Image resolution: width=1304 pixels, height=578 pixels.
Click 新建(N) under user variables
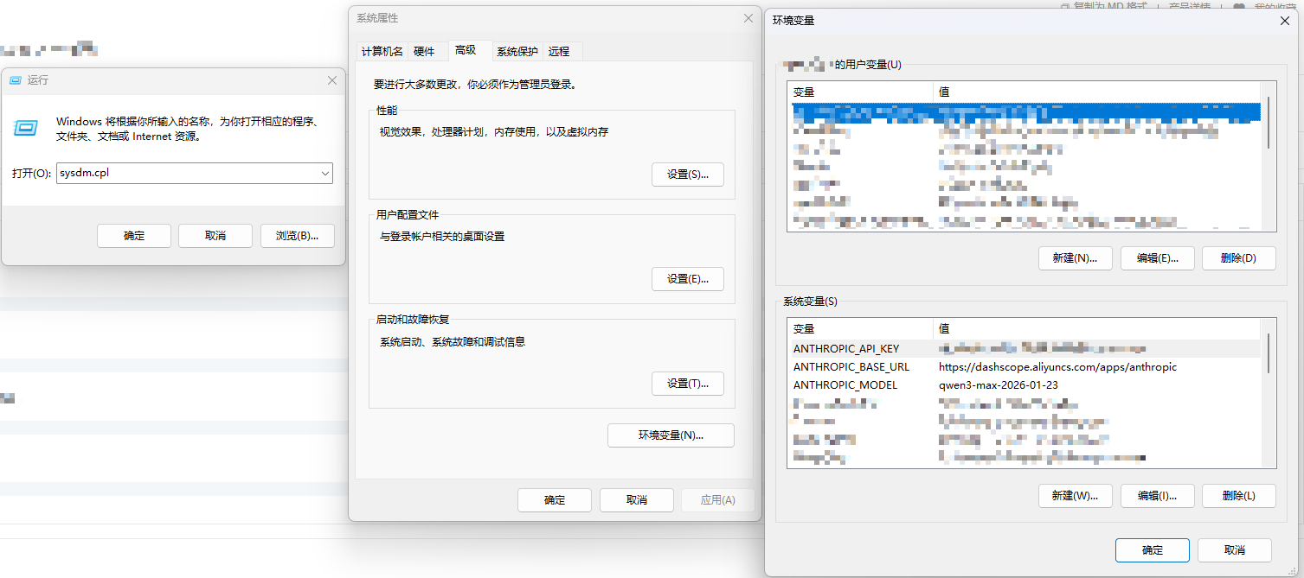pyautogui.click(x=1075, y=257)
